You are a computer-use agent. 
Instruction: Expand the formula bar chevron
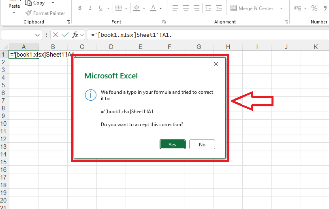click(x=82, y=35)
